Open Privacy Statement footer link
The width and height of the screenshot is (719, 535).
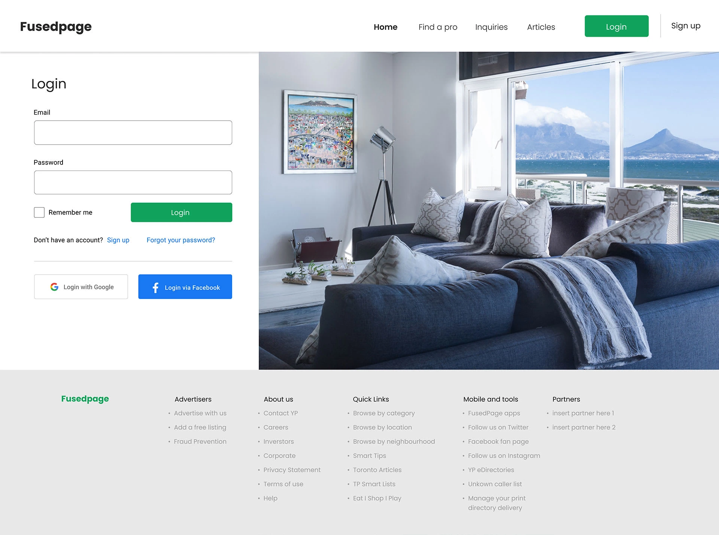click(x=292, y=470)
